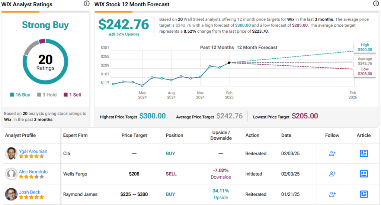Follow analyst Alec Brondolo

(332, 174)
